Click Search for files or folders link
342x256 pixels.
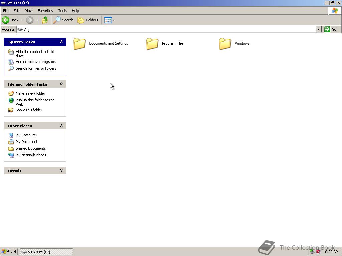click(36, 68)
